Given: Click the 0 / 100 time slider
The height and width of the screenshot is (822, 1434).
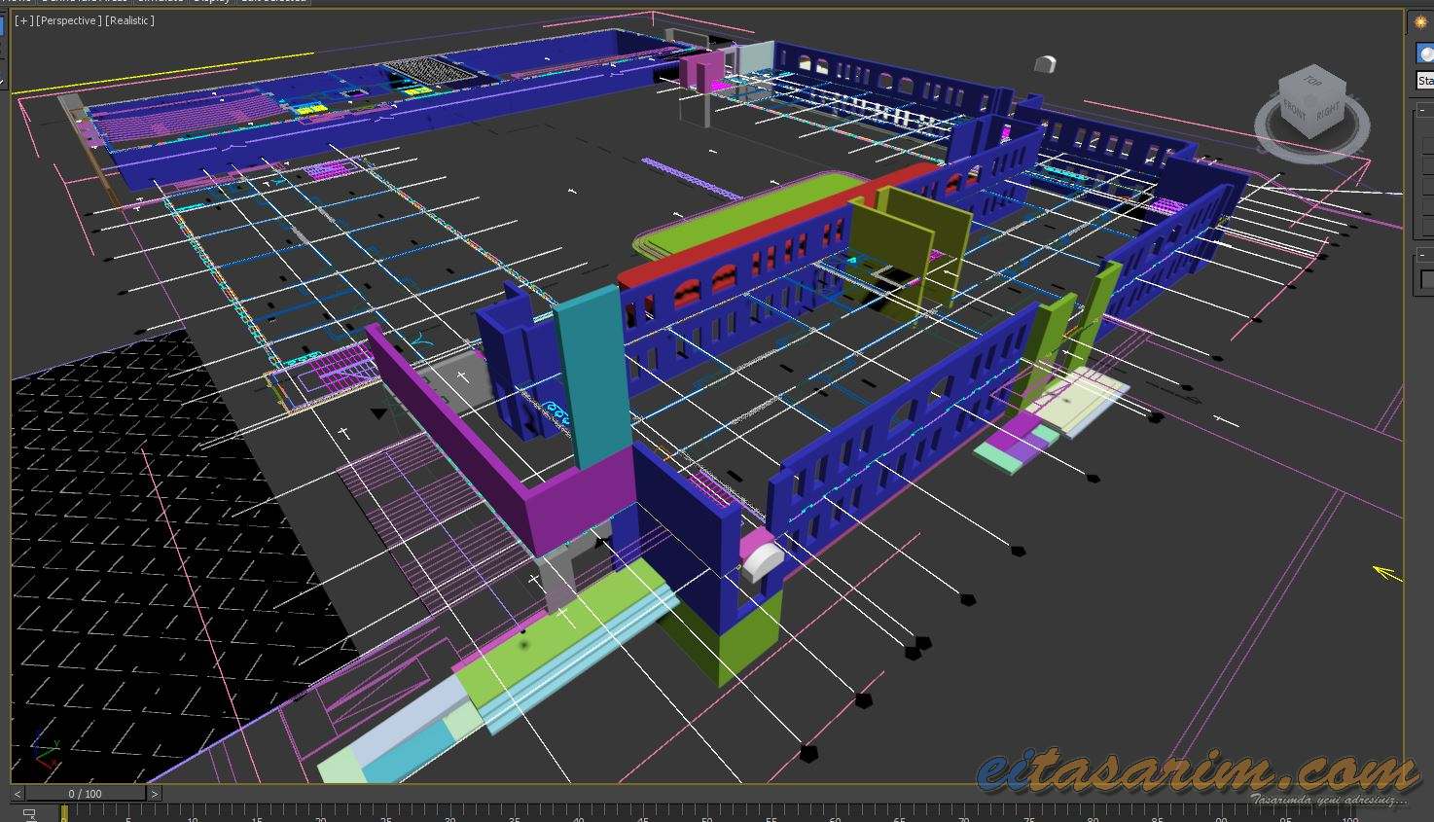Looking at the screenshot, I should click(x=85, y=794).
